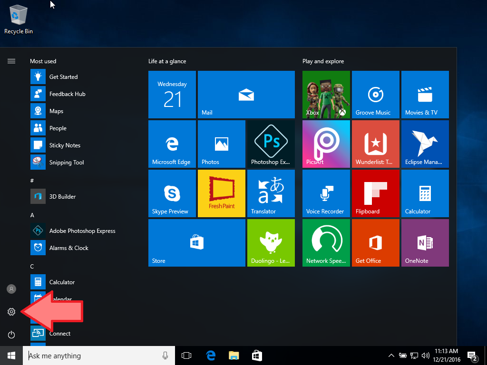Screen dimensions: 487x365
Task: Open Get Started from Most used list
Action: [82, 77]
